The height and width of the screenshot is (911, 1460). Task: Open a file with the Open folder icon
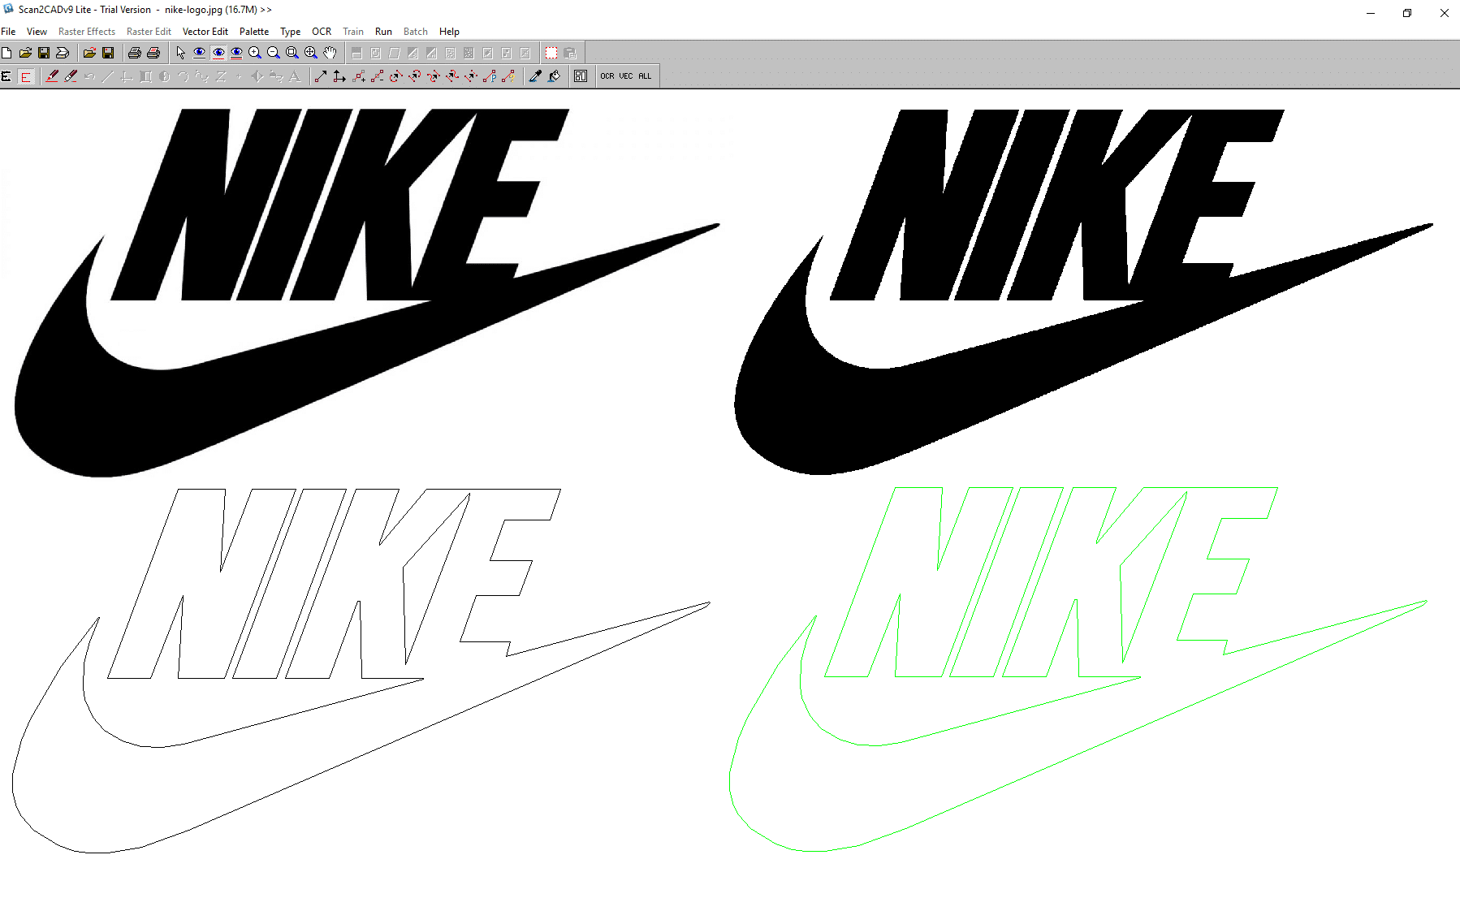pyautogui.click(x=24, y=53)
